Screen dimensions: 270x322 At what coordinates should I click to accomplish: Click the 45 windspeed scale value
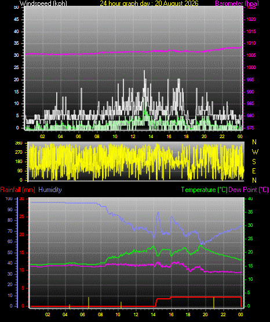(16, 20)
